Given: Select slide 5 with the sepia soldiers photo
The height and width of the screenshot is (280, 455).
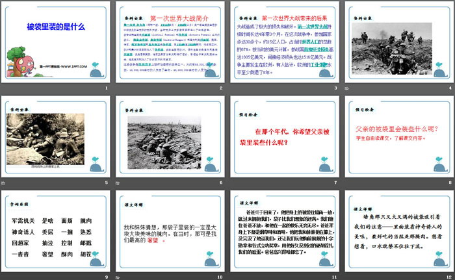Looking at the screenshot, I should pyautogui.click(x=56, y=136).
